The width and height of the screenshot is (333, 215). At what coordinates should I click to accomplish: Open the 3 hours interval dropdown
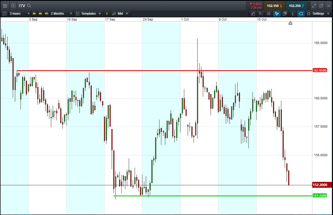(20, 13)
